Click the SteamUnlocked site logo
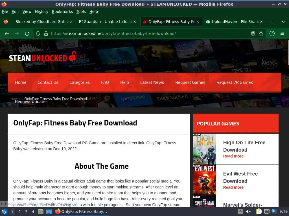The image size is (289, 216). pyautogui.click(x=43, y=57)
